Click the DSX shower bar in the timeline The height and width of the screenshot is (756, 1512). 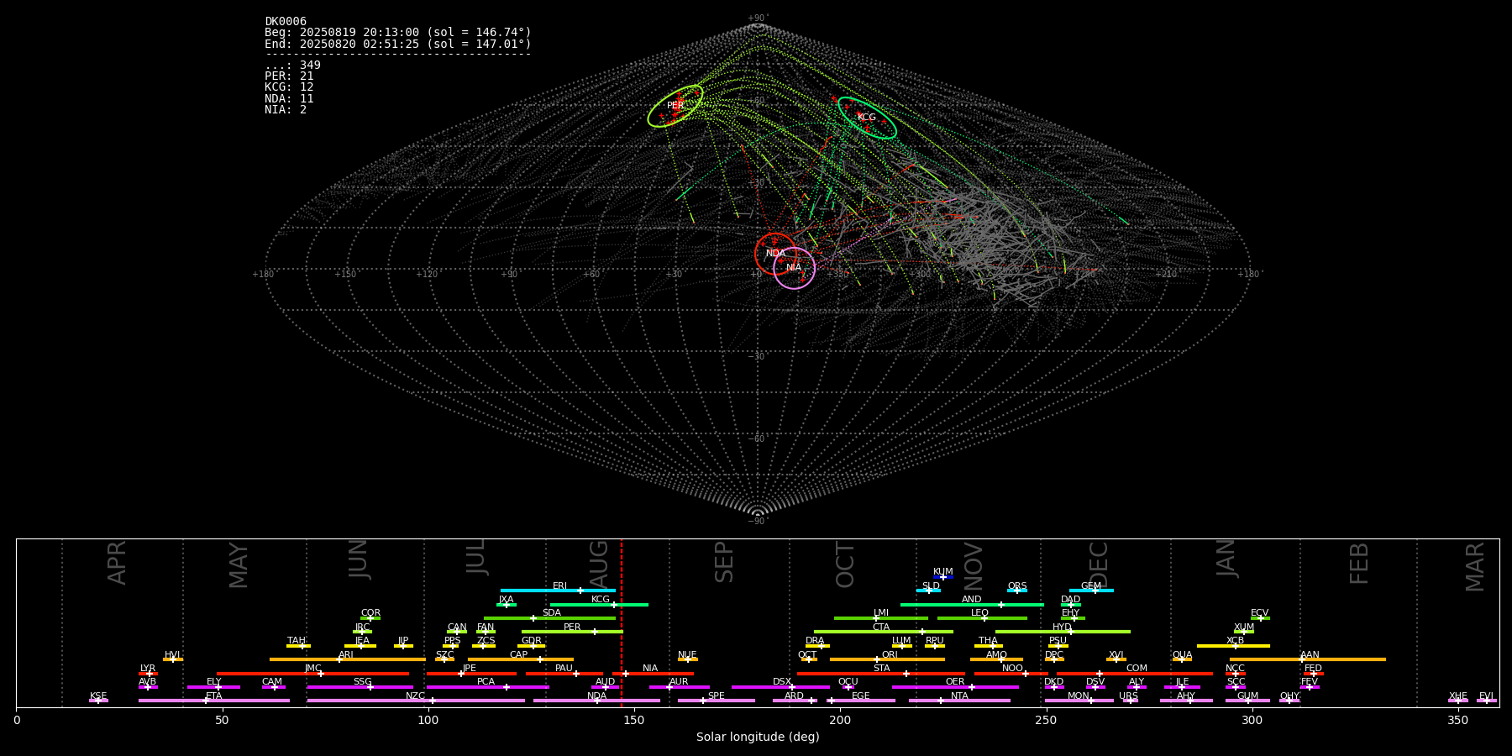pyautogui.click(x=780, y=687)
